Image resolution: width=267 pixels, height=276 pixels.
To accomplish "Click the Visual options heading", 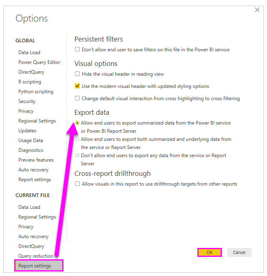I will tap(96, 64).
